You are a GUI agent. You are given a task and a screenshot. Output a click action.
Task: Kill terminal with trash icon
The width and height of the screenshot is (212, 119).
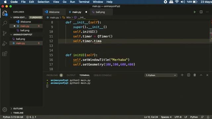[x=195, y=75]
